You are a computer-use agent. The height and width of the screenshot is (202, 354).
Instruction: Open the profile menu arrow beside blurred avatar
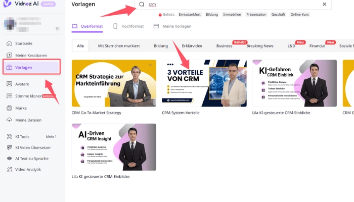point(57,28)
